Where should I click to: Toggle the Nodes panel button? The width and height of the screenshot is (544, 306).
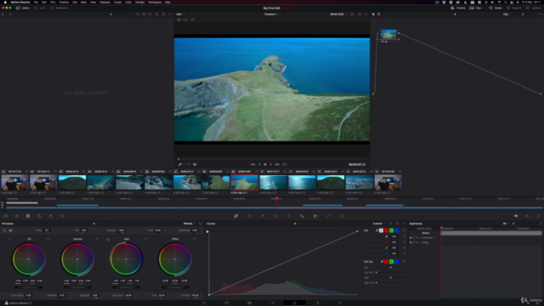point(496,8)
